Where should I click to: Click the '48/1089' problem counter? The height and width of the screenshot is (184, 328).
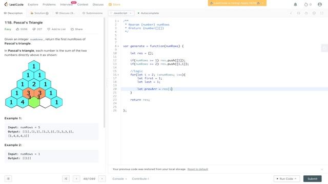click(89, 179)
